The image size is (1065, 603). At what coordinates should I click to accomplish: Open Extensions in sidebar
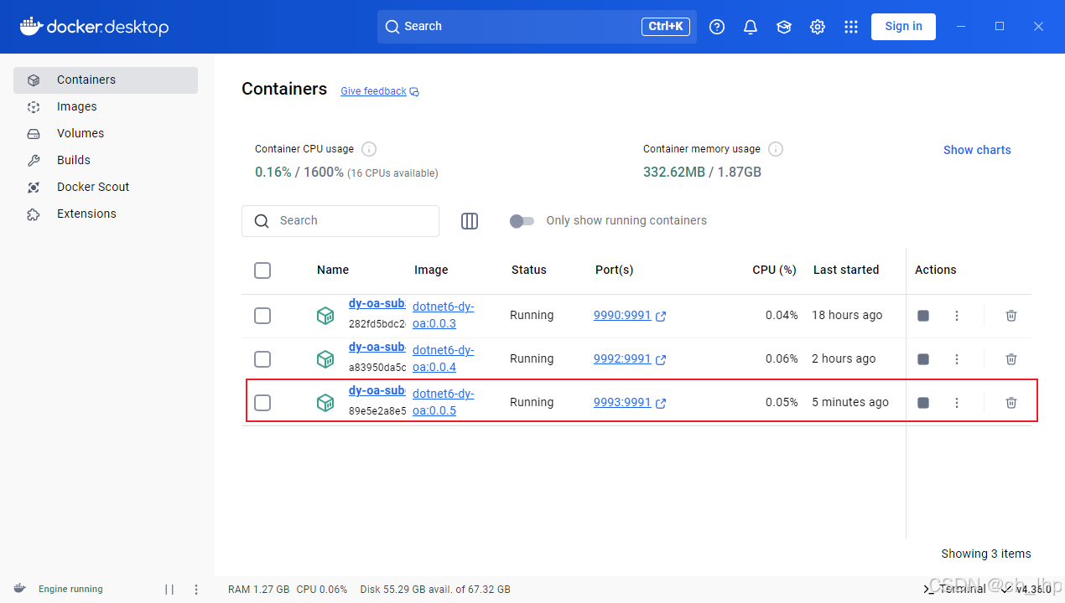pos(106,214)
